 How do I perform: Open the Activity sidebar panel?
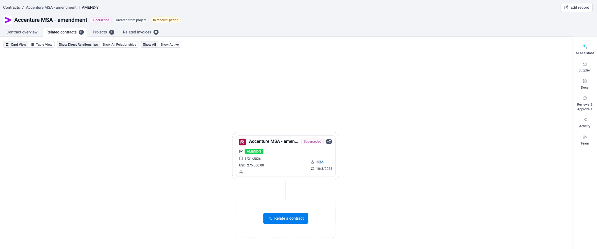[584, 122]
